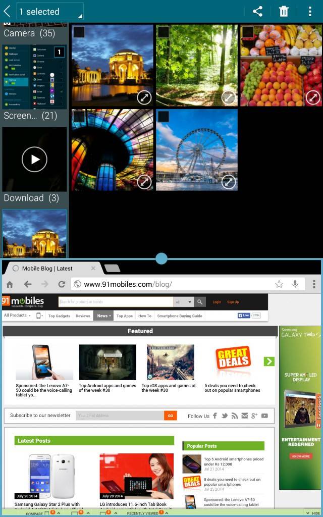Expand the forest photo full screen
Image resolution: width=323 pixels, height=517 pixels.
click(x=229, y=97)
